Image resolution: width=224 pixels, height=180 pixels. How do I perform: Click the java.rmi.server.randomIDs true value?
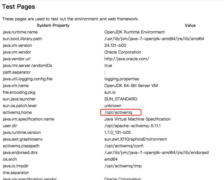point(108,65)
